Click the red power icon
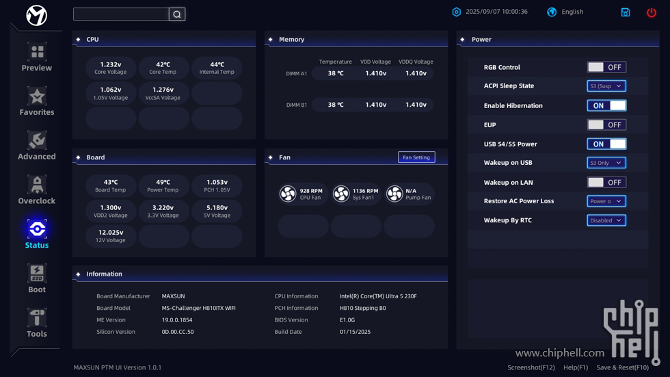This screenshot has width=670, height=377. 651,12
